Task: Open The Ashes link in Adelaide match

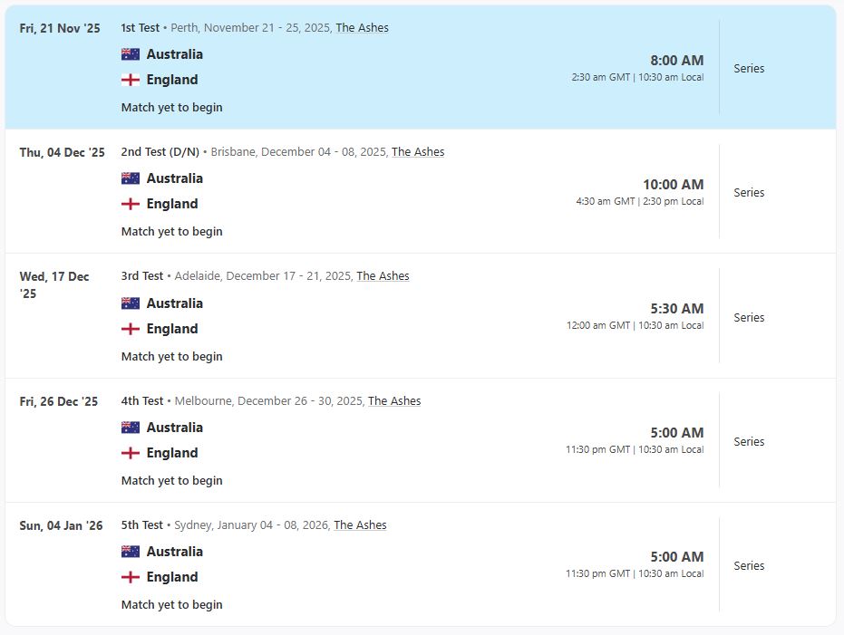Action: click(x=383, y=276)
